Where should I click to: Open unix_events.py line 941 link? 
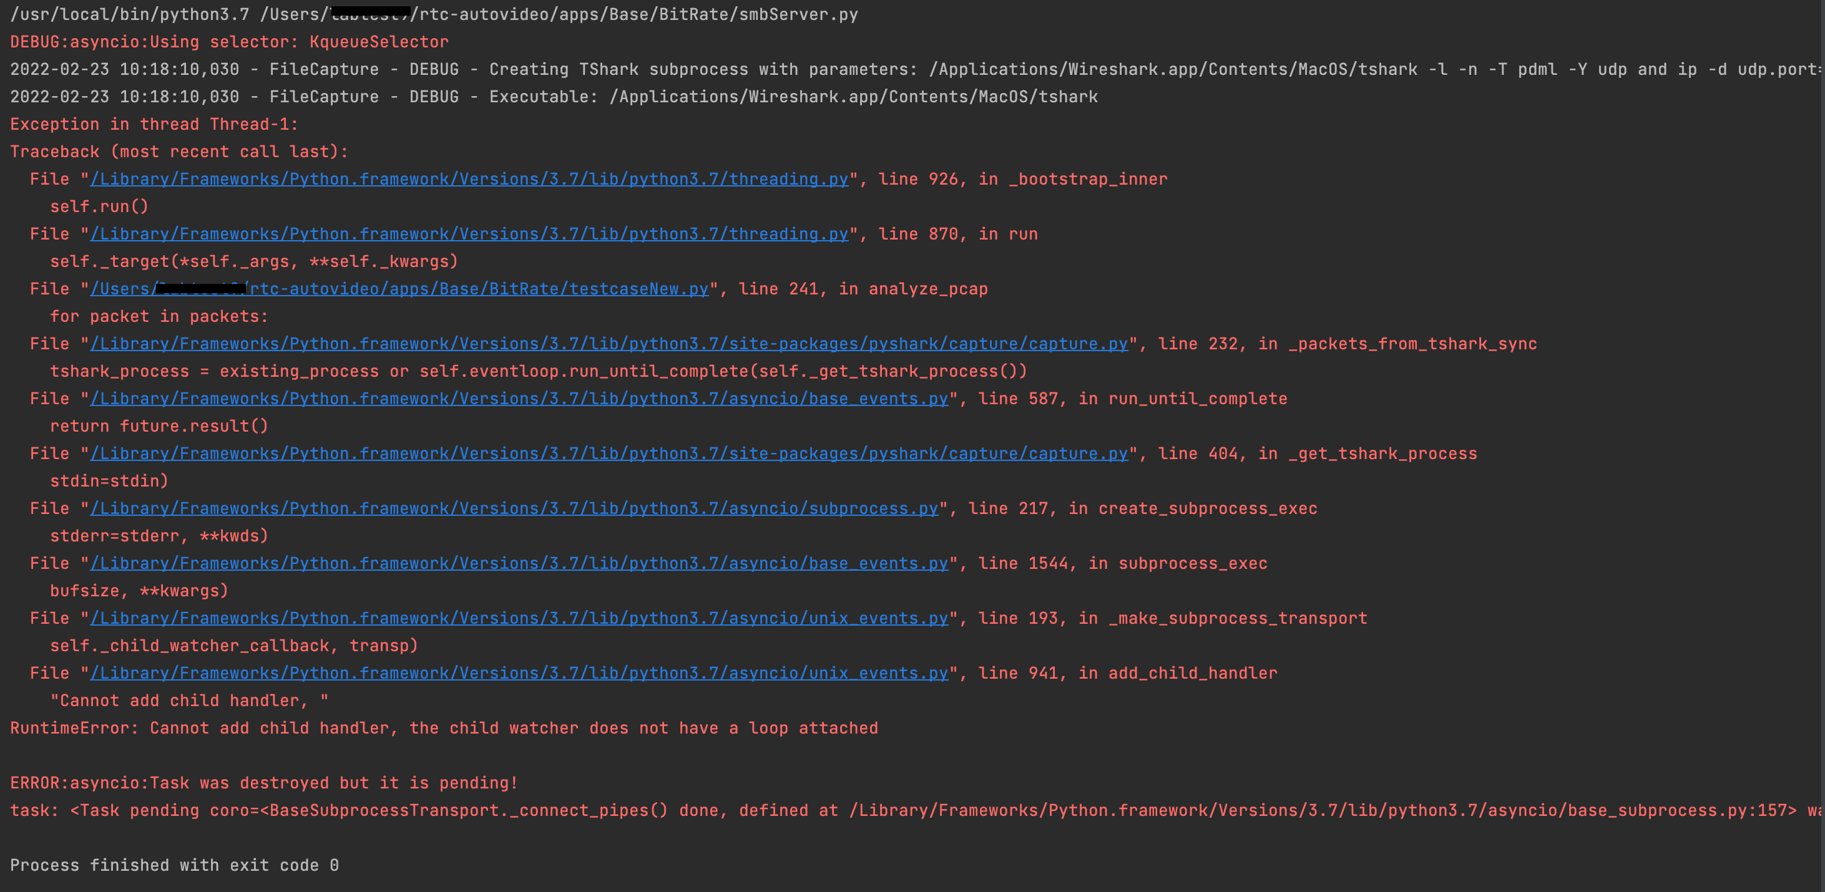pyautogui.click(x=517, y=672)
